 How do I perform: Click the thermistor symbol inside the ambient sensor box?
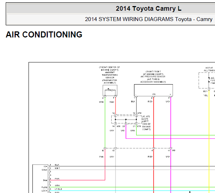(x=110, y=90)
